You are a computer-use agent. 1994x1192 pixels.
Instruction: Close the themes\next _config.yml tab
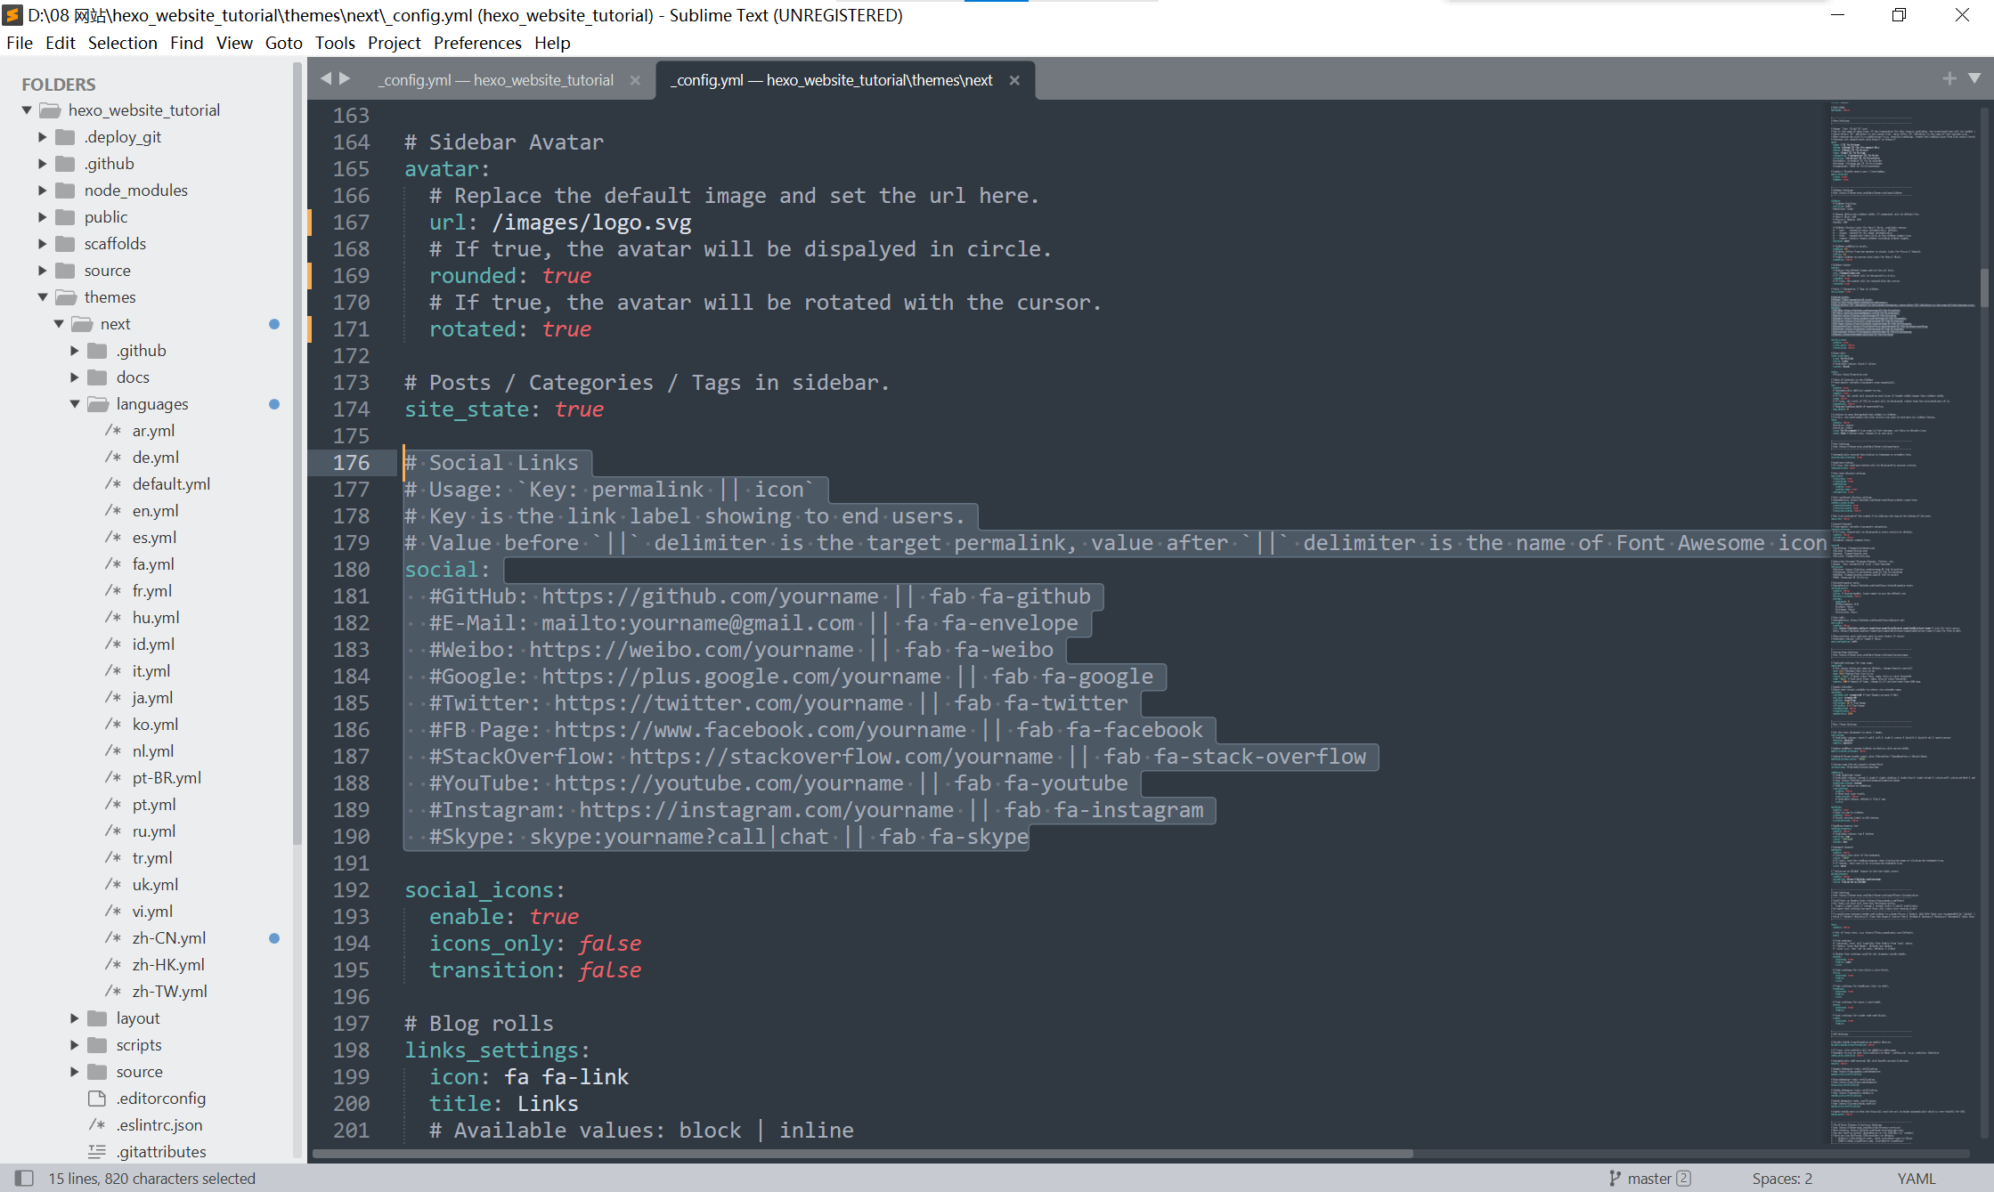tap(1014, 80)
